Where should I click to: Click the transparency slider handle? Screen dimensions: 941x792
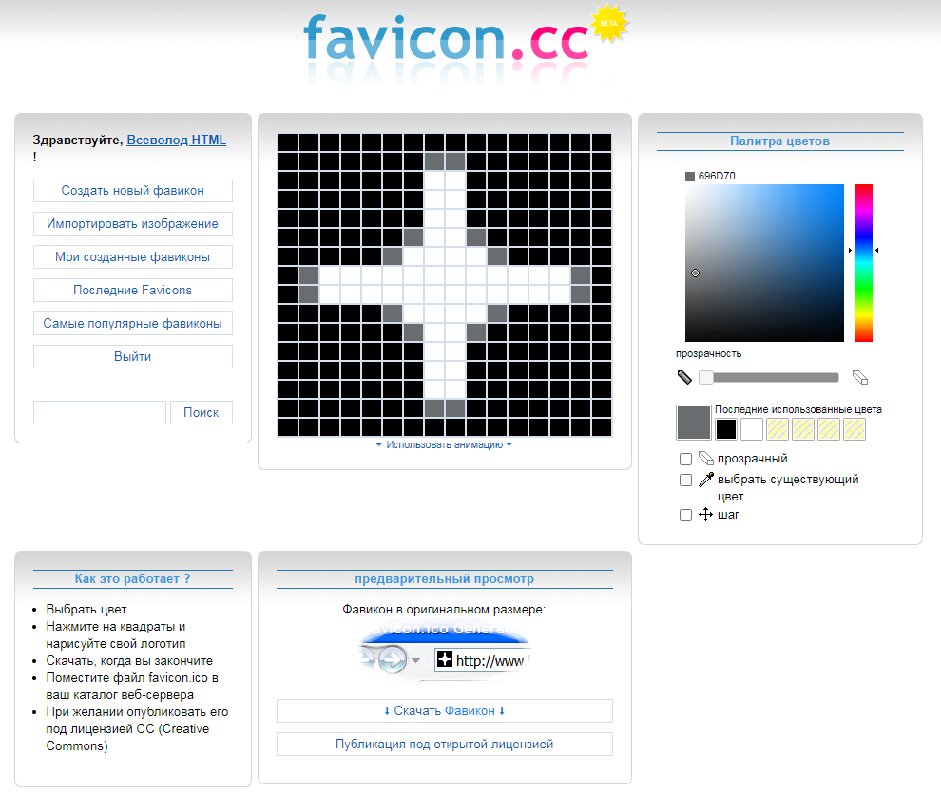click(x=705, y=377)
